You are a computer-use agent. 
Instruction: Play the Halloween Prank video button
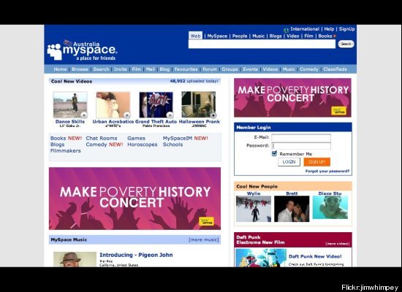point(213,115)
